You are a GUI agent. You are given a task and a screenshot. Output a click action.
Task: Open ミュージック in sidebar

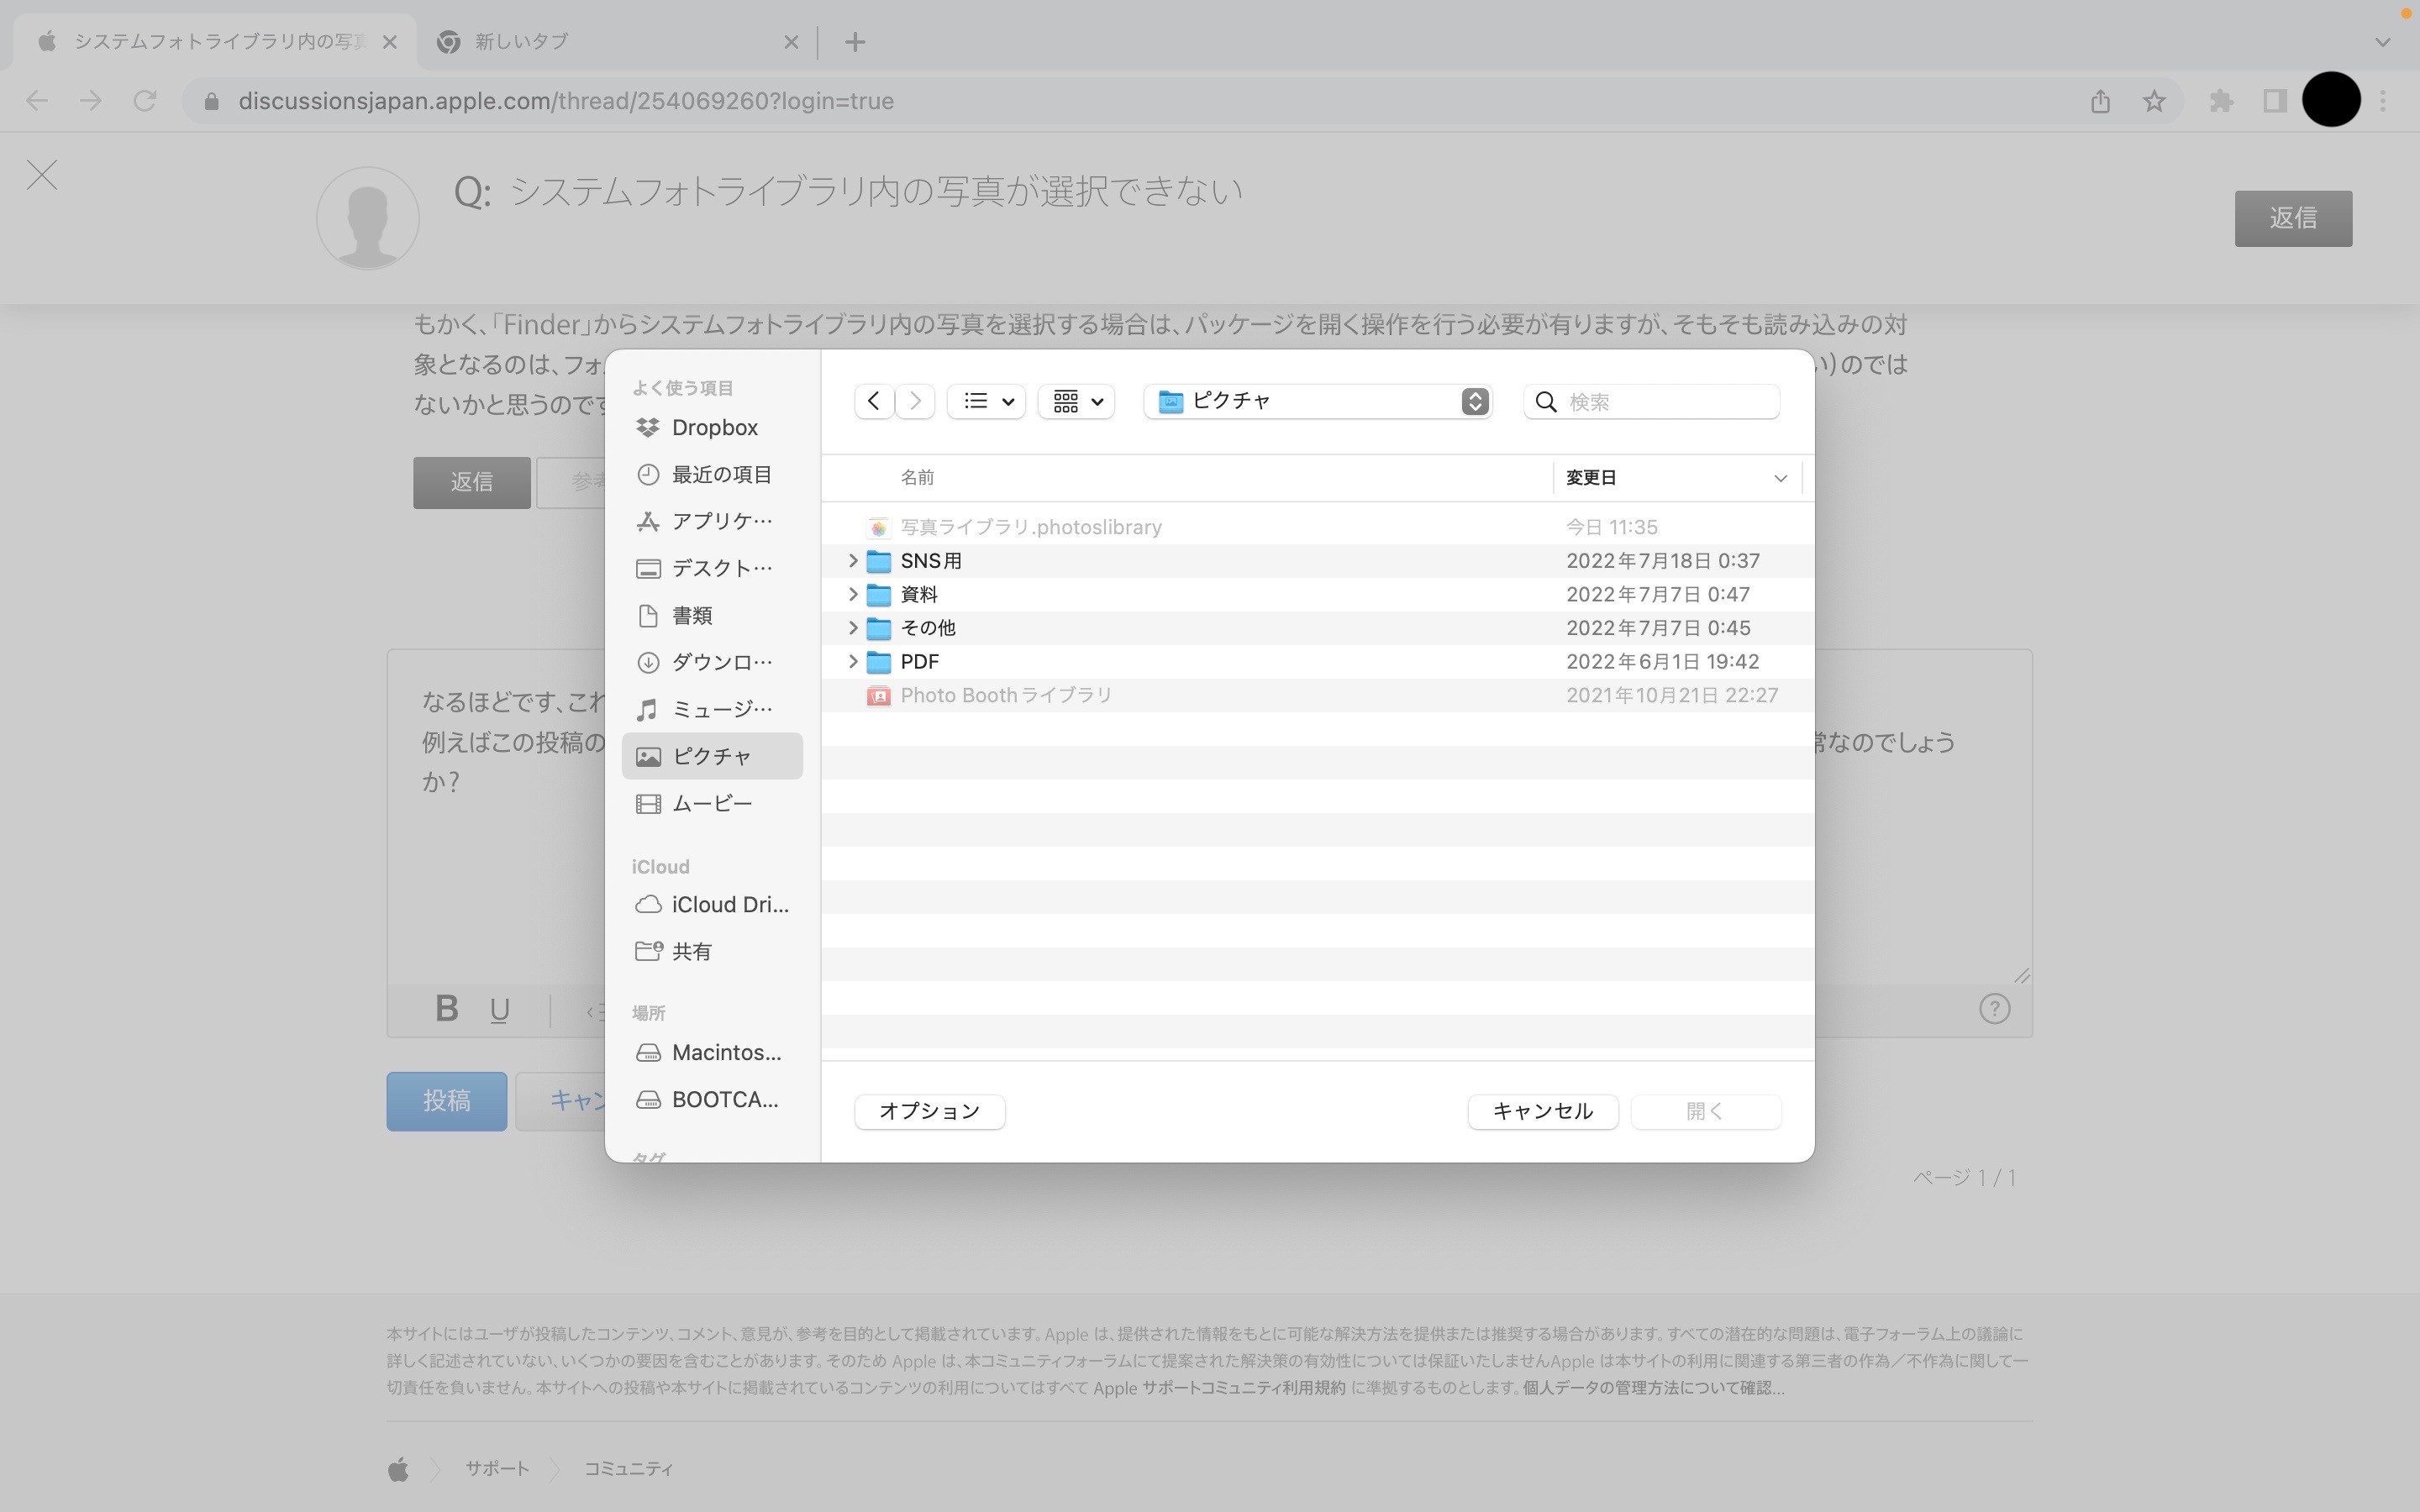[x=720, y=709]
